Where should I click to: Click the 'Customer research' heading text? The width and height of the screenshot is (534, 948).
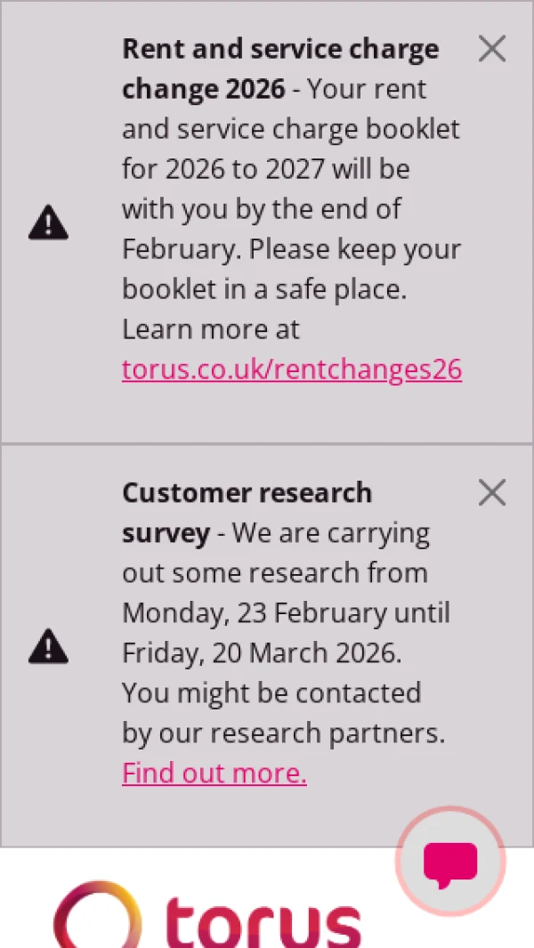pos(247,492)
